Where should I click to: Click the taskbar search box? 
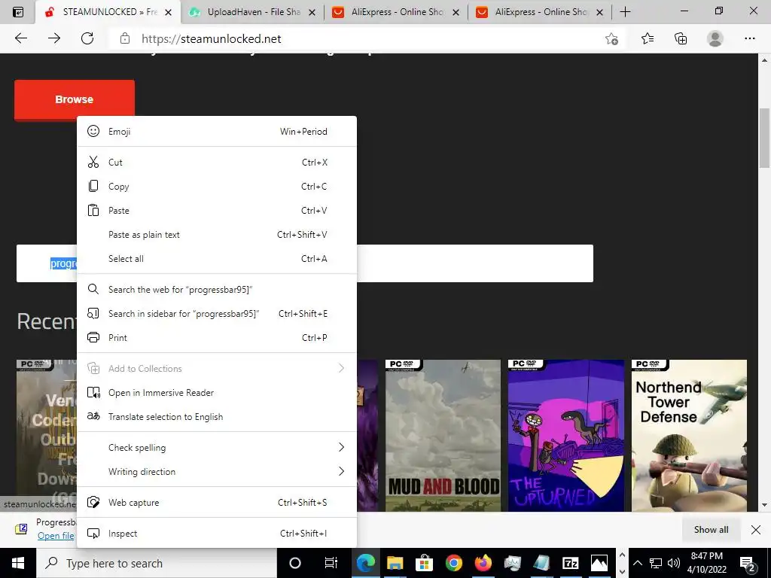(x=157, y=563)
